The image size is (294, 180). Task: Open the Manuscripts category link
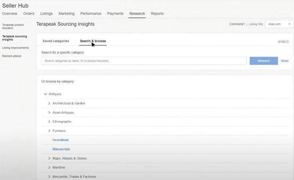tap(61, 149)
